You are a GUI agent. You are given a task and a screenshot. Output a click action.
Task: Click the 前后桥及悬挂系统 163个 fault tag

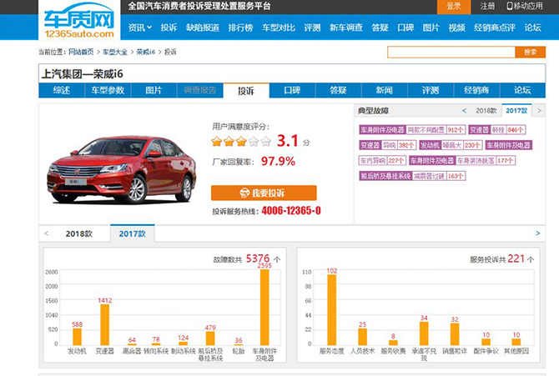(412, 176)
